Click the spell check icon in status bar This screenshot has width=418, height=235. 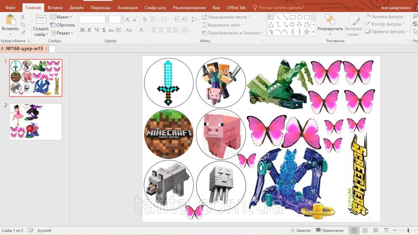tap(31, 230)
